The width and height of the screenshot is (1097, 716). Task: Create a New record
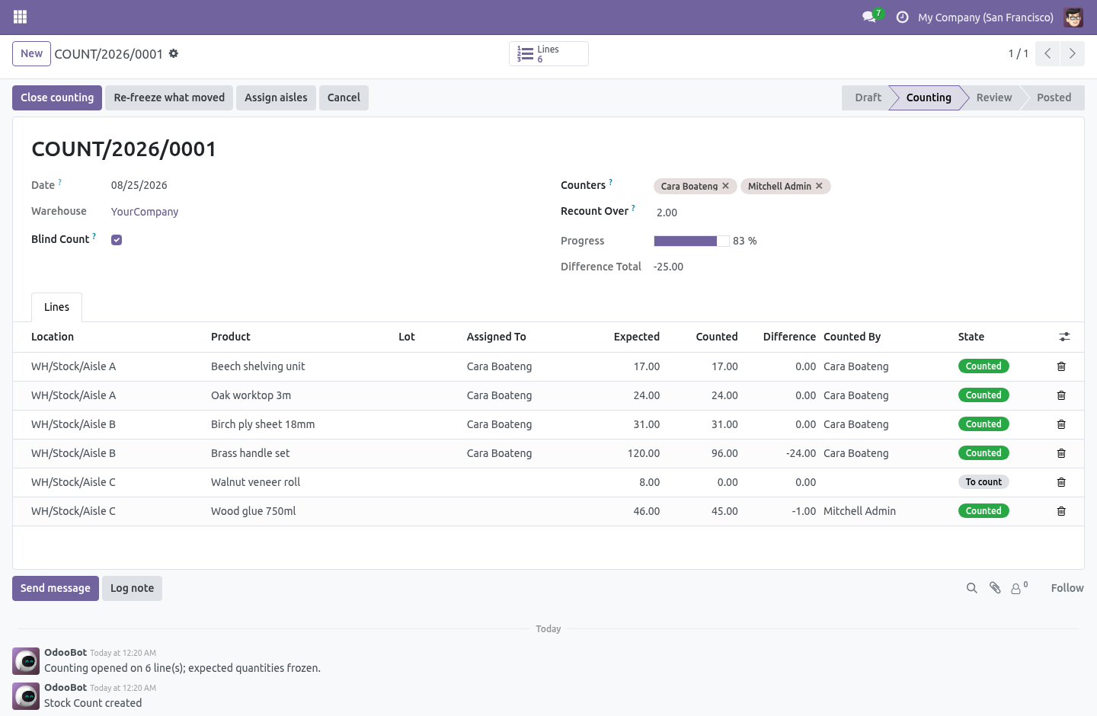pyautogui.click(x=31, y=53)
